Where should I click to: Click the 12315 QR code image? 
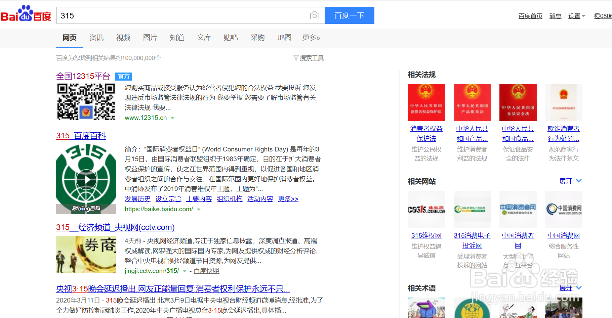(x=86, y=102)
